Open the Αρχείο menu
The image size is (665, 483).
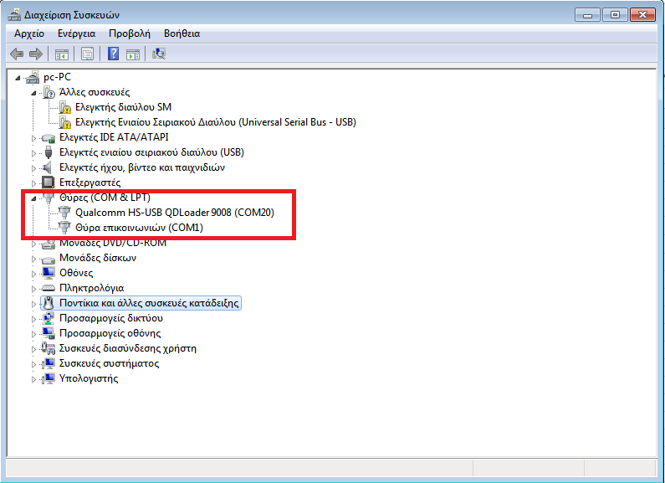[x=29, y=33]
